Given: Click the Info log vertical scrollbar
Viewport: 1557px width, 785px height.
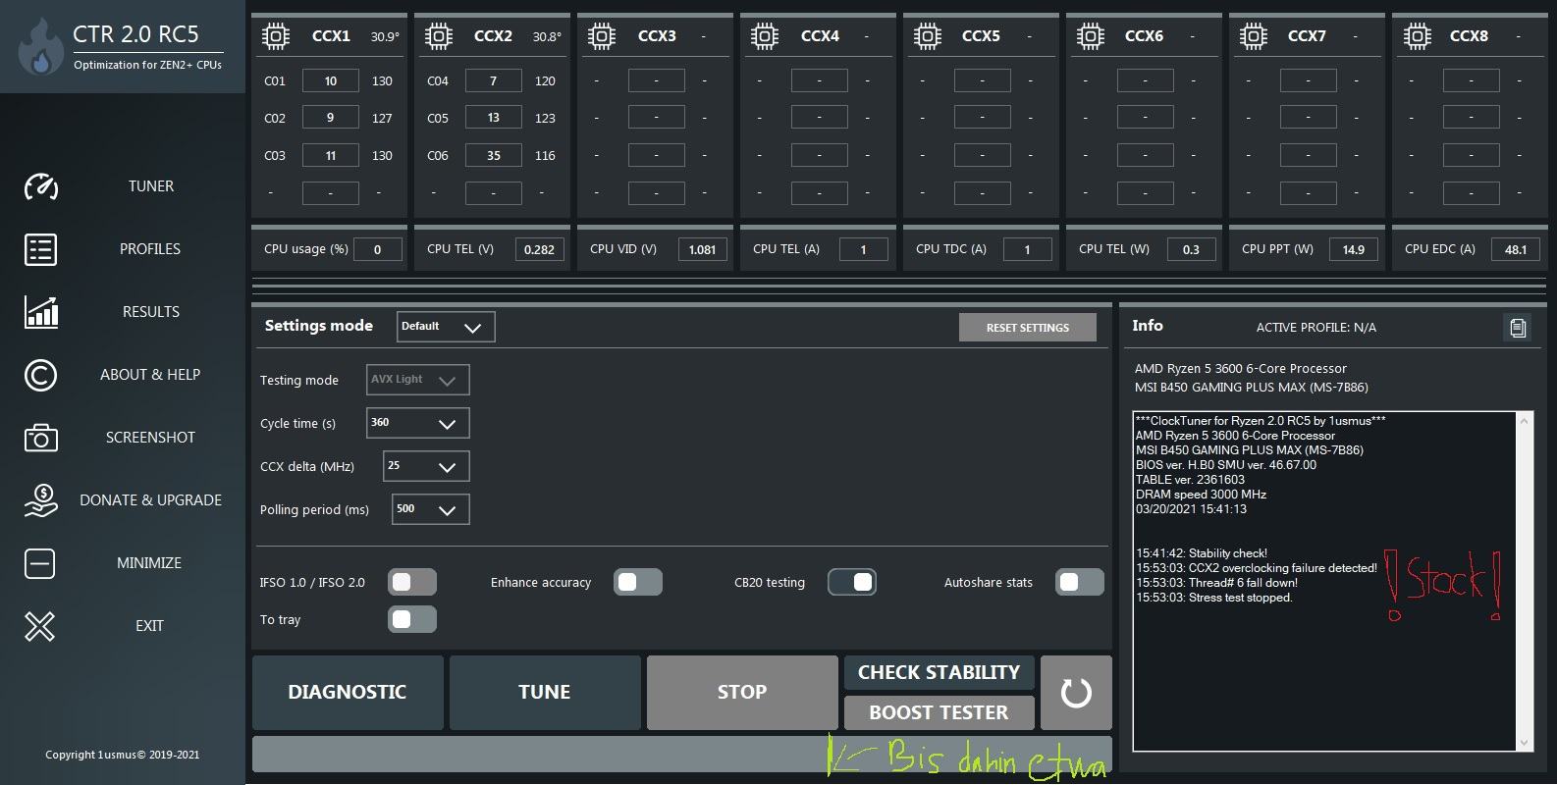Looking at the screenshot, I should coord(1525,581).
